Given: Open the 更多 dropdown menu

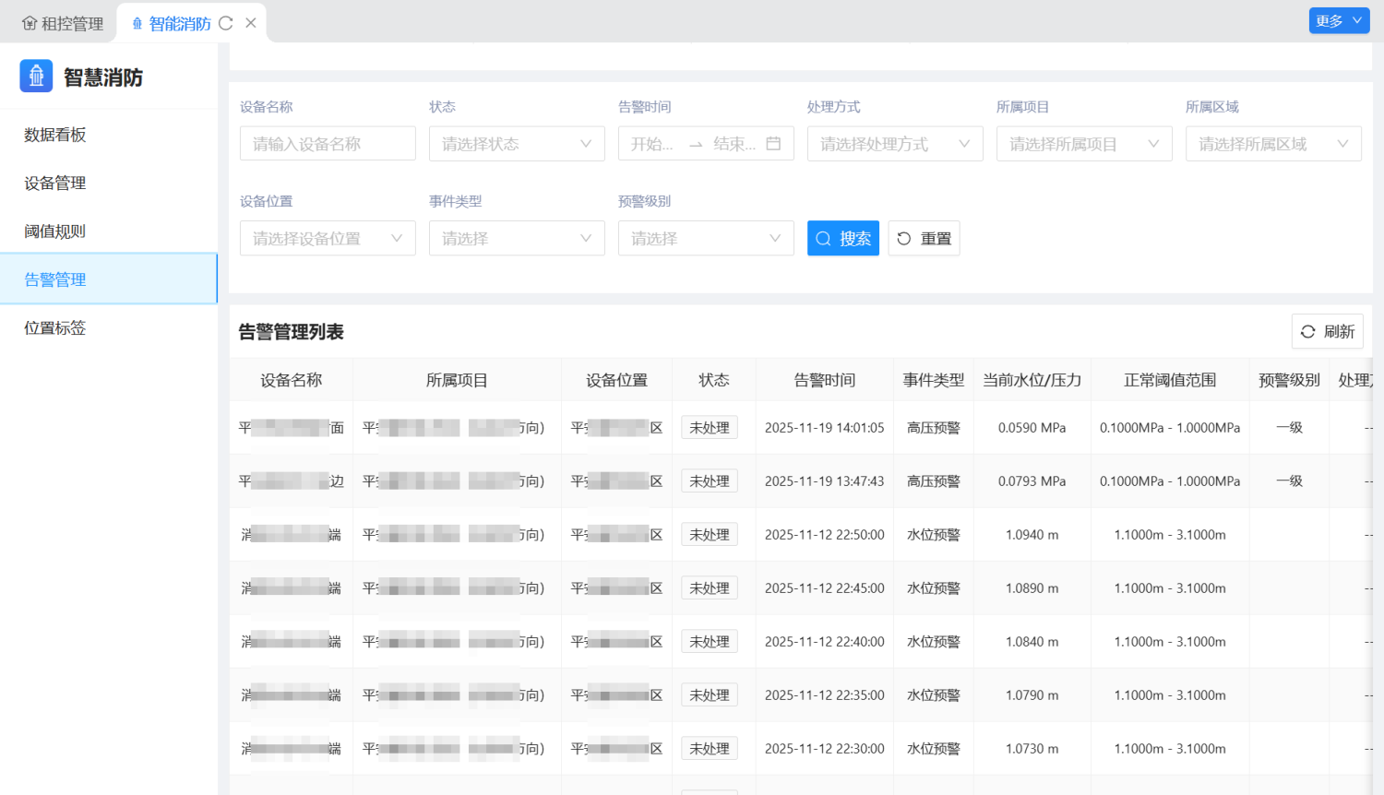Looking at the screenshot, I should [1339, 20].
